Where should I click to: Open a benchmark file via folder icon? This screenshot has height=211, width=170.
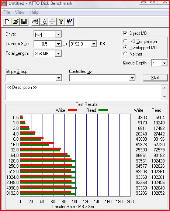tap(15, 21)
